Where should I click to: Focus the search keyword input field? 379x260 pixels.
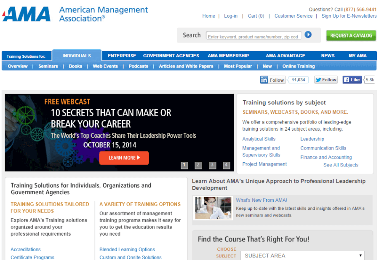[254, 35]
